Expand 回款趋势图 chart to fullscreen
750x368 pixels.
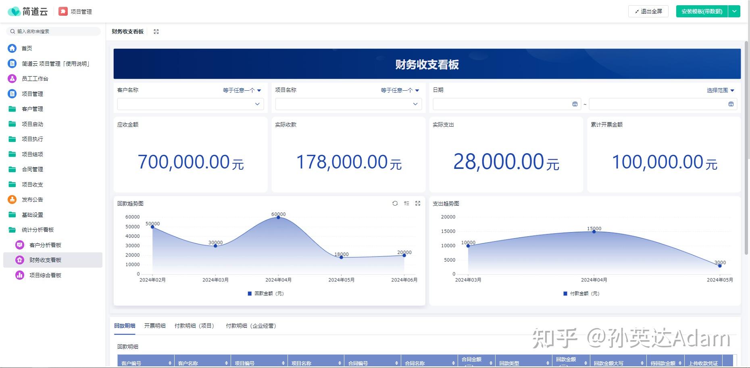tap(418, 204)
